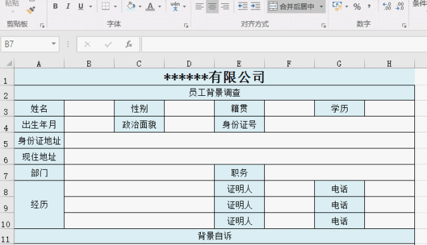Open the merge and center dropdown arrow
427x245 pixels.
point(322,6)
